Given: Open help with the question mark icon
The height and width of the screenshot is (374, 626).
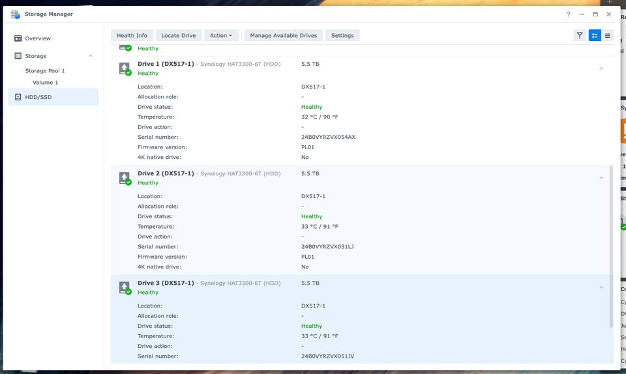Looking at the screenshot, I should coord(568,14).
